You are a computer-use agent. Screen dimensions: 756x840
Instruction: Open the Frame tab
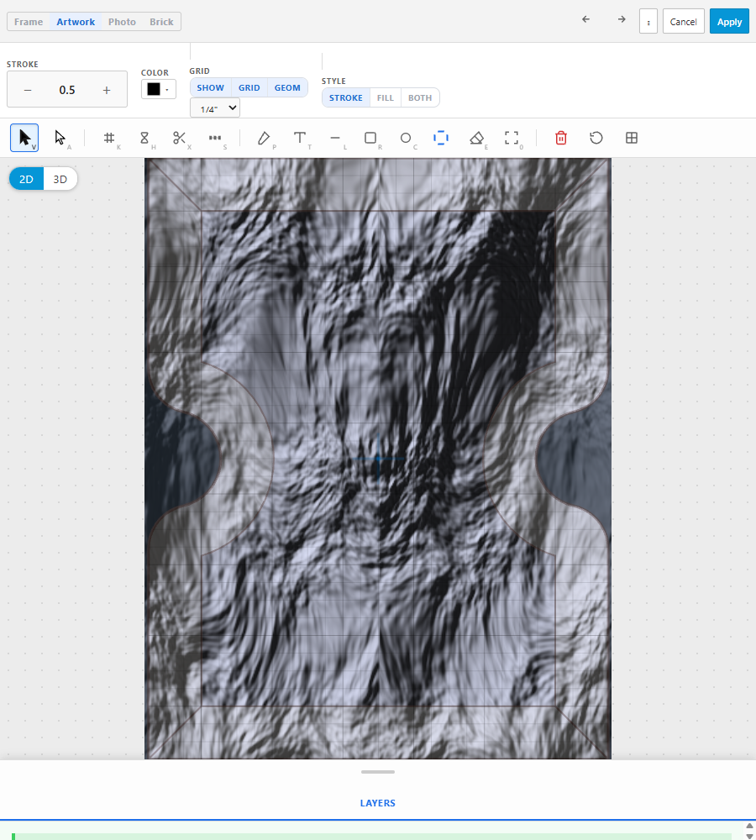click(29, 22)
